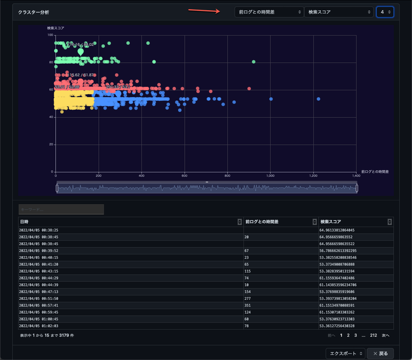Viewport: 412px width, 360px height.
Task: Open the エクスポート export dropdown
Action: click(x=346, y=353)
